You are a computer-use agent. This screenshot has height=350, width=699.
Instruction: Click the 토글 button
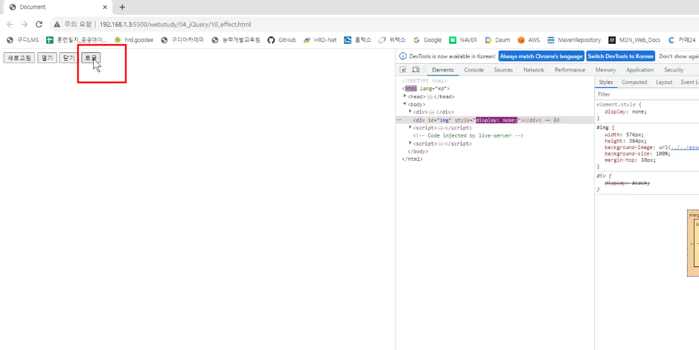(91, 58)
